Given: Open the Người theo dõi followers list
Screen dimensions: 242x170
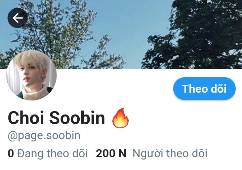Looking at the screenshot, I should (170, 154).
